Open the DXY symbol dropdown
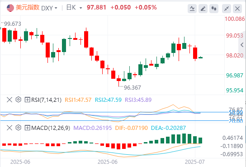Image resolution: width=246 pixels, height=167 pixels. [x=49, y=8]
